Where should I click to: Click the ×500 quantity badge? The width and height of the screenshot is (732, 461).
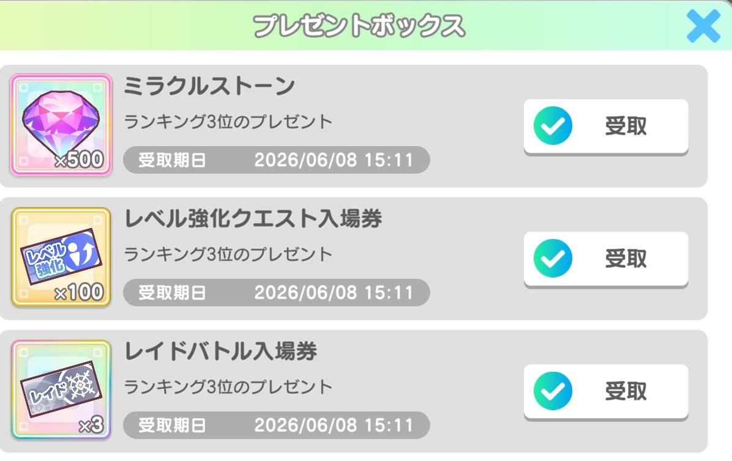[80, 160]
